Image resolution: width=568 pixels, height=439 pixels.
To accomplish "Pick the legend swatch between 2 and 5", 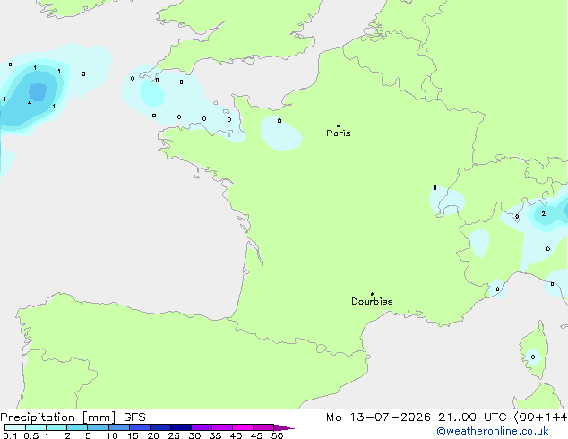I will (x=77, y=427).
